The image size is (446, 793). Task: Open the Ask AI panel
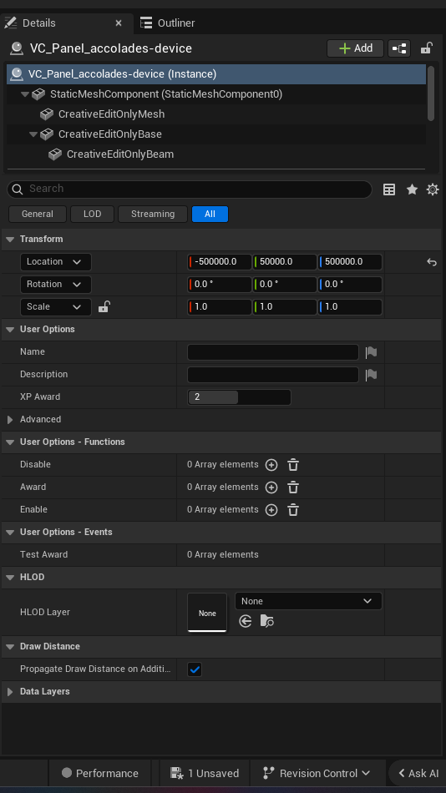pyautogui.click(x=418, y=773)
